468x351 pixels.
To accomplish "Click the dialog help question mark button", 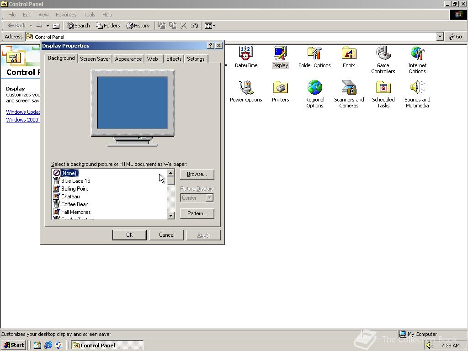I will [211, 45].
